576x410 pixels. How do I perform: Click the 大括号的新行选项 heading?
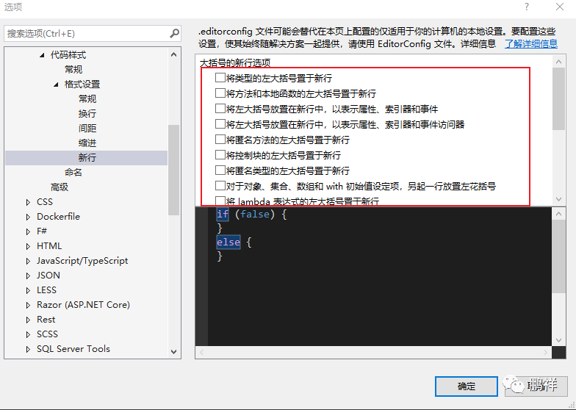235,63
